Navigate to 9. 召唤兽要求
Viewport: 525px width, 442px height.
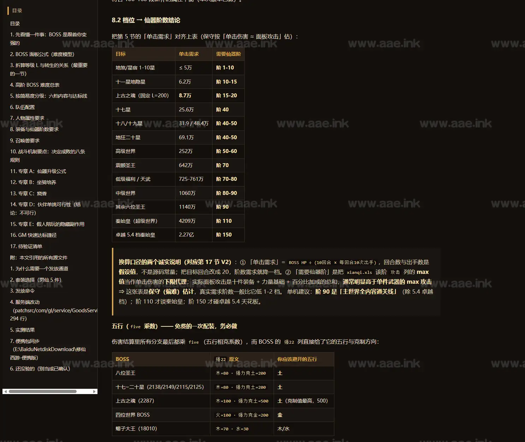[x=25, y=141]
